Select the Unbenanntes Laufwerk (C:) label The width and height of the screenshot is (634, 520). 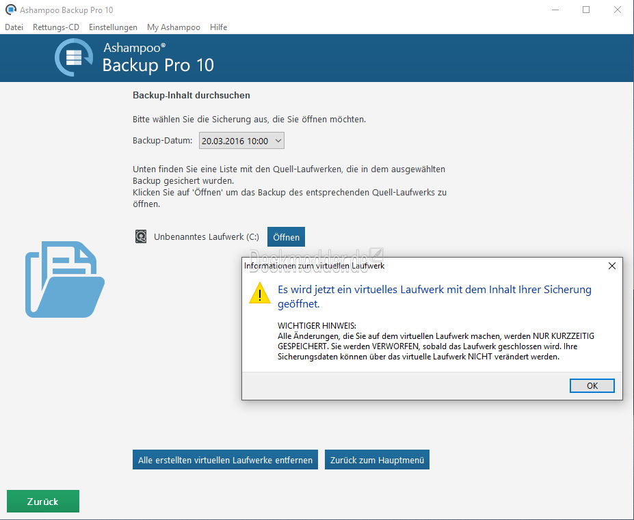(x=207, y=237)
